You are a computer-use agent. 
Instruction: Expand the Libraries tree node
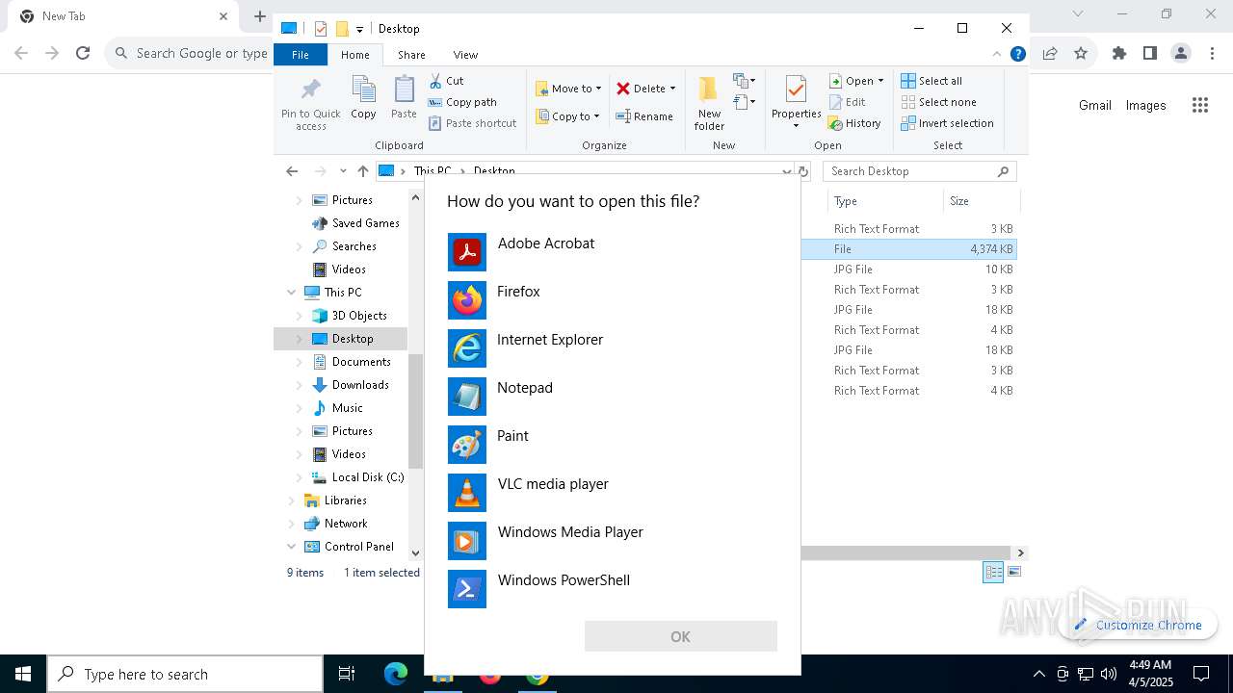tap(292, 500)
